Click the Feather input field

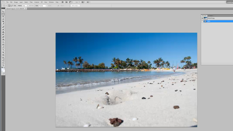tap(24, 6)
